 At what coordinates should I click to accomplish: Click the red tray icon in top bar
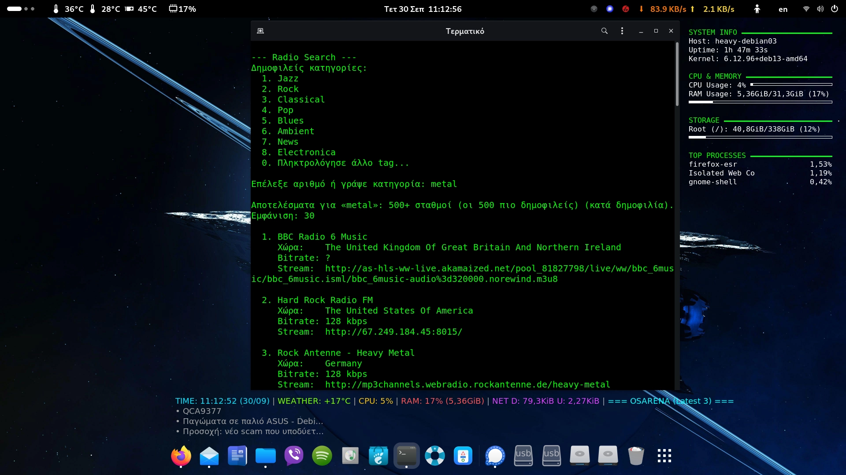626,9
